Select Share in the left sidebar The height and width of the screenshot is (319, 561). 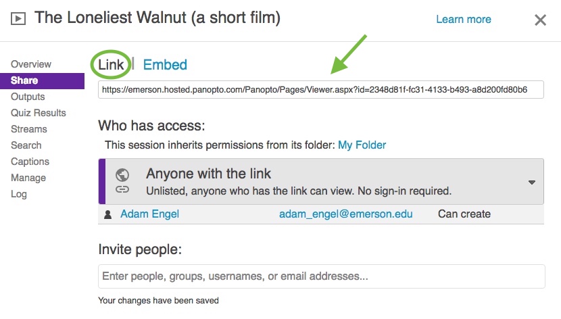42,81
